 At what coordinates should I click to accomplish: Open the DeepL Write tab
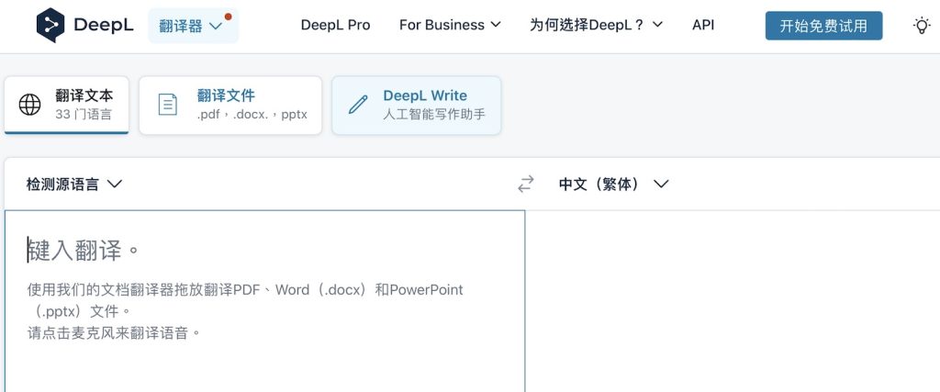(417, 105)
